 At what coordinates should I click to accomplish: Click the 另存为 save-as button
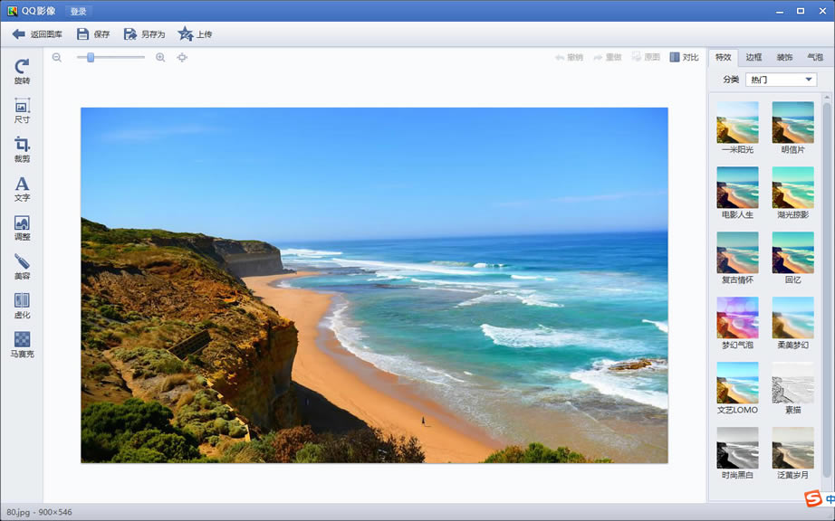(144, 34)
